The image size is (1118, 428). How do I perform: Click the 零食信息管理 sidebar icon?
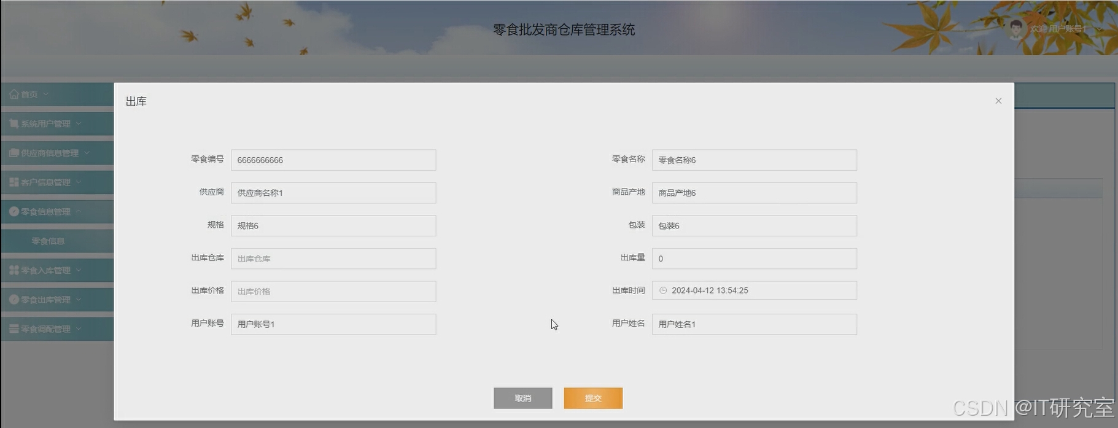pos(14,211)
